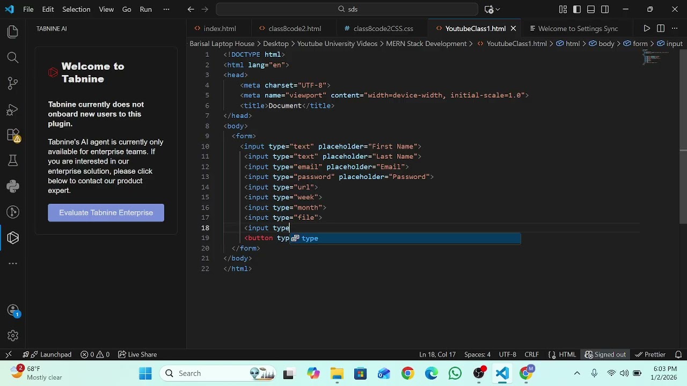Open the Testing flask view
Image resolution: width=687 pixels, height=386 pixels.
13,161
